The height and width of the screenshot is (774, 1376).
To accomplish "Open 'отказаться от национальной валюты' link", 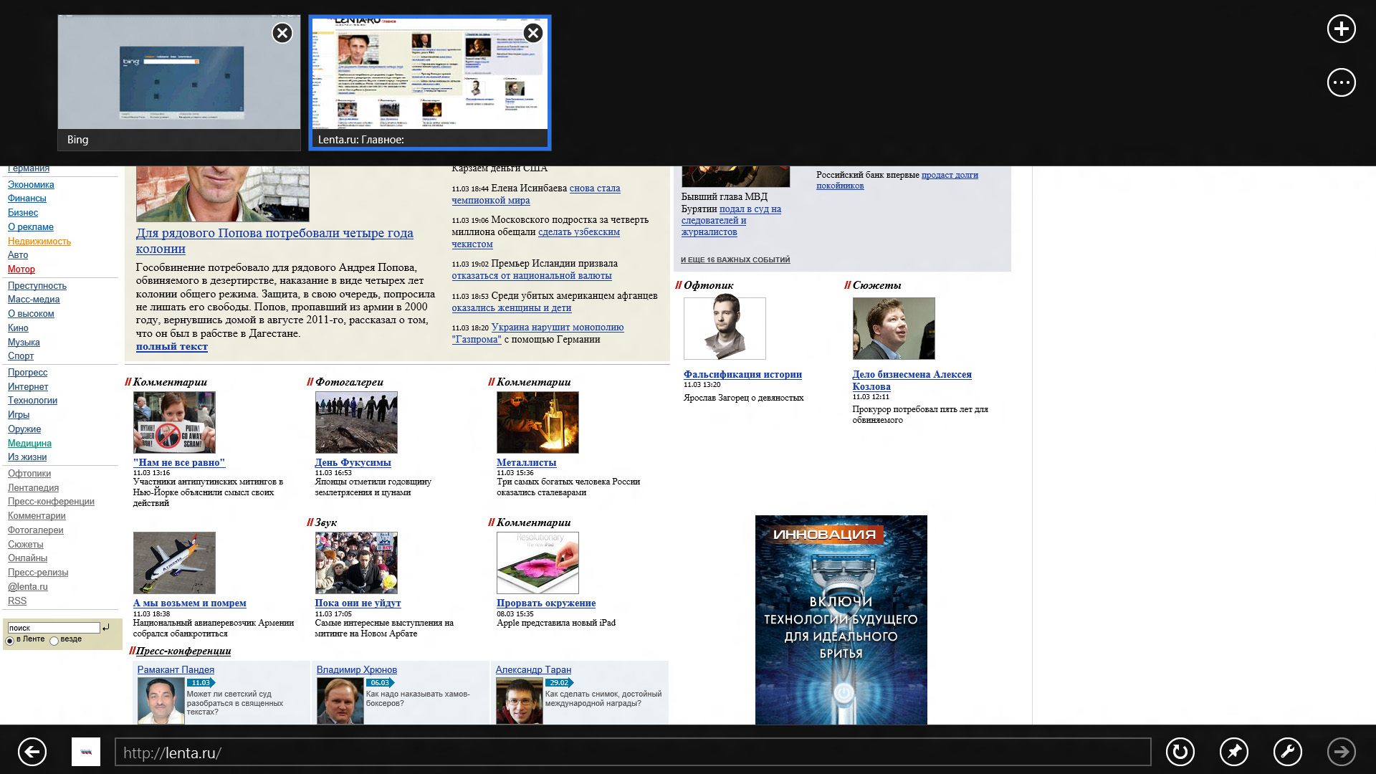I will click(532, 275).
